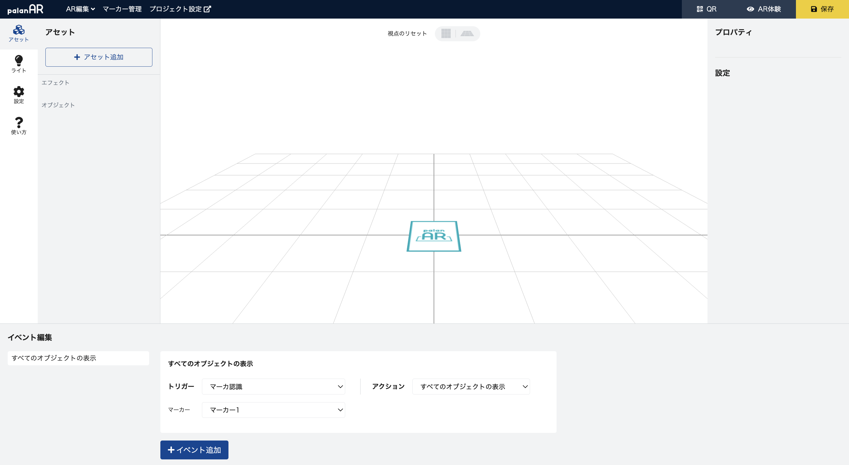The height and width of the screenshot is (465, 849).
Task: Open the 使い方 help icon
Action: point(19,126)
